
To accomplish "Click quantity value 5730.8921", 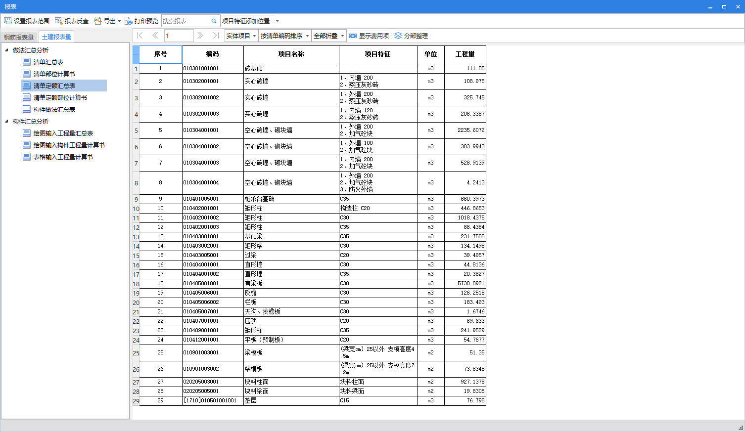I will (465, 284).
